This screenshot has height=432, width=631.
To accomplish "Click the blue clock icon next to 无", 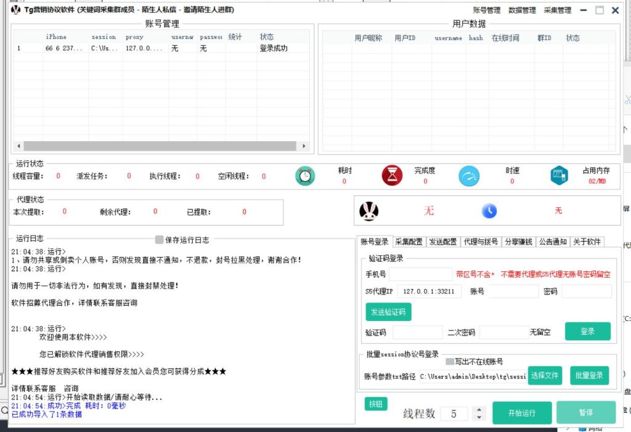I will 489,210.
